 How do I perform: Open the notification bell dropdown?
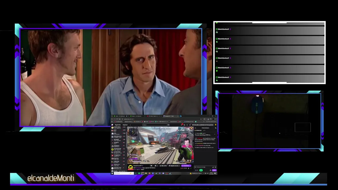pos(156,166)
